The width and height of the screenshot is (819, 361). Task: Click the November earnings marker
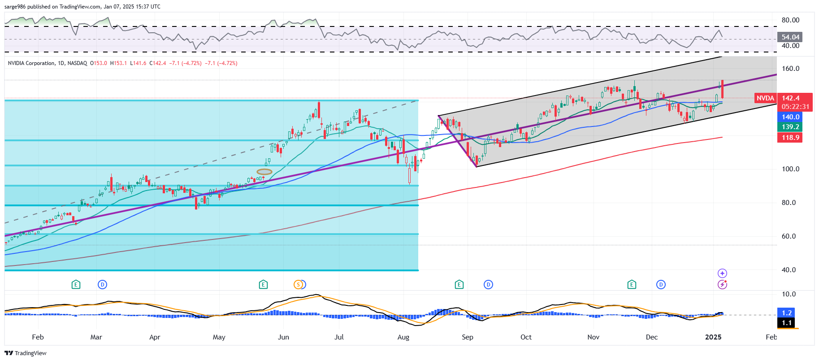tap(632, 284)
